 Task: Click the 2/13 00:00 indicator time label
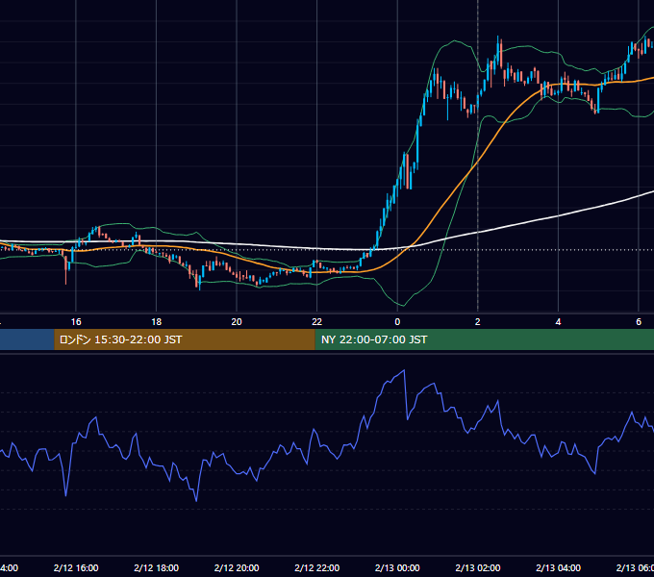[397, 567]
